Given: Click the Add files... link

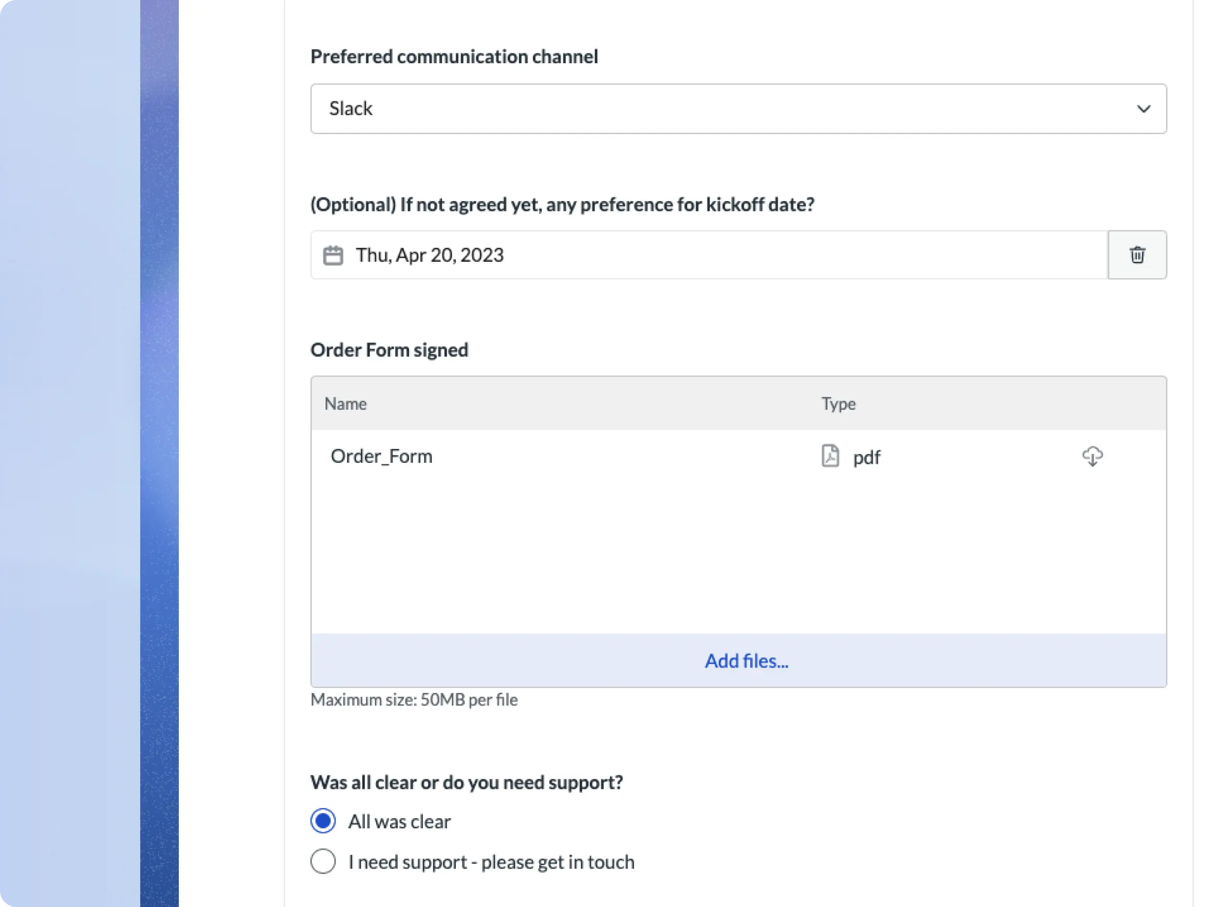Looking at the screenshot, I should [x=746, y=661].
